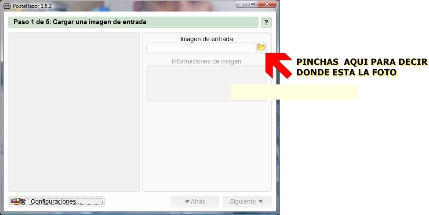Click the PosteRazor title bar app icon
This screenshot has height=215, width=429.
(x=7, y=6)
